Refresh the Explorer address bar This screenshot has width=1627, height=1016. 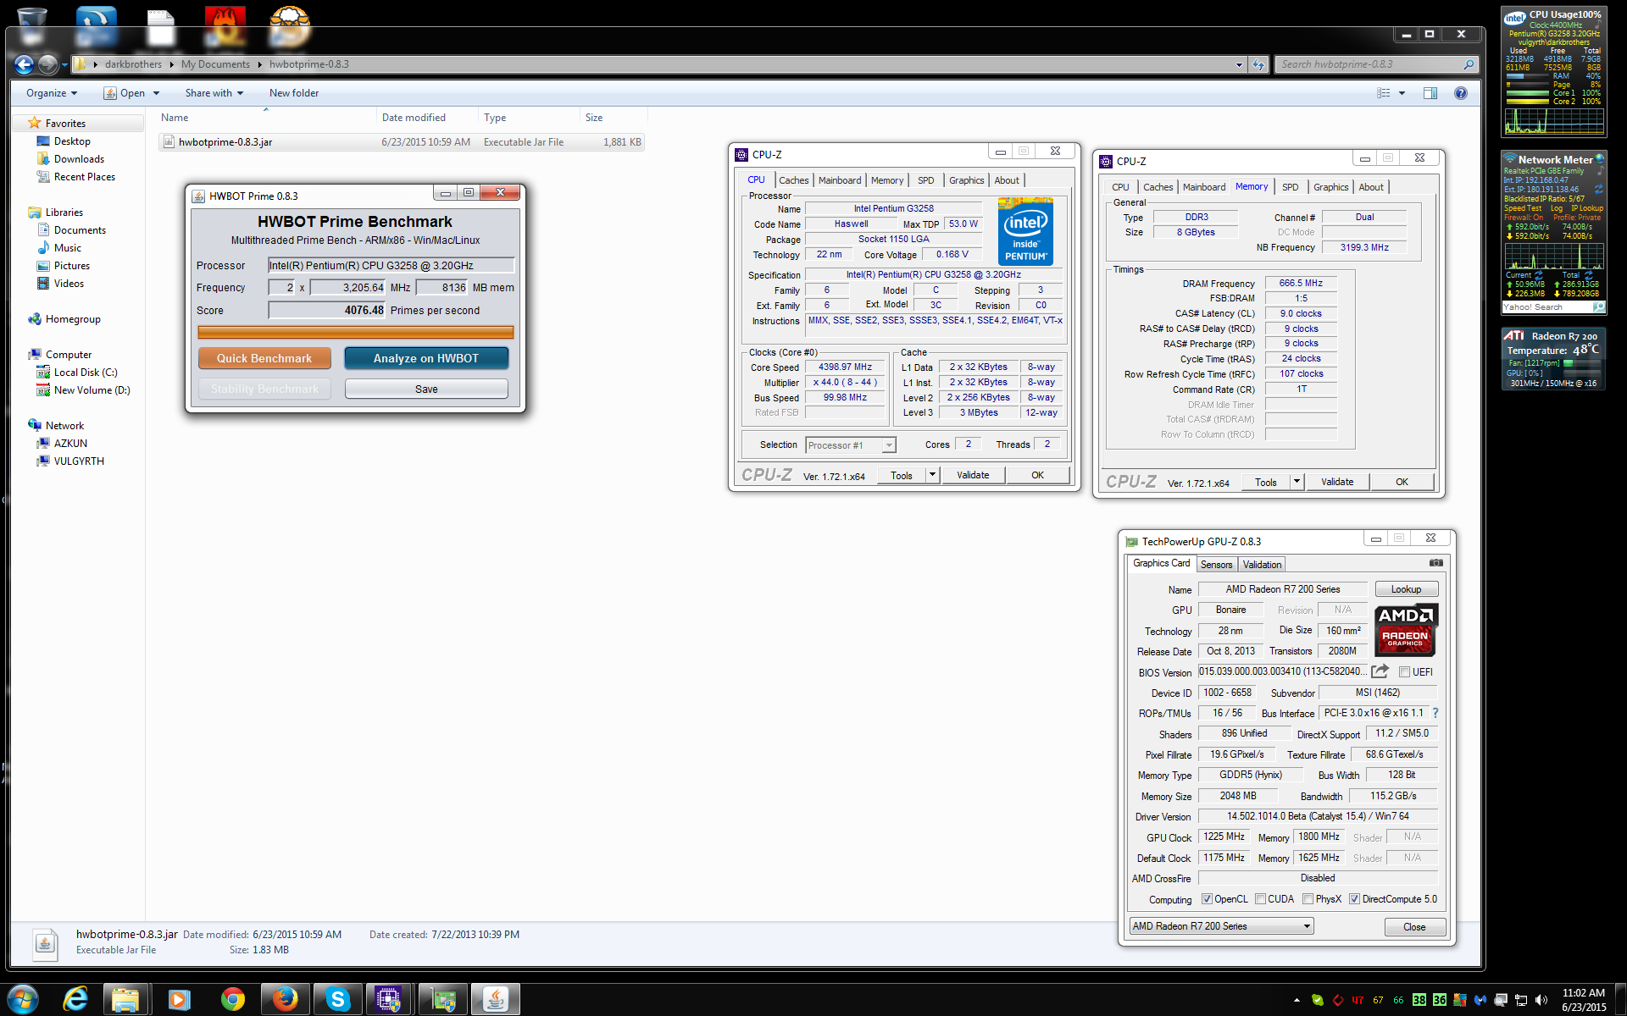coord(1258,64)
